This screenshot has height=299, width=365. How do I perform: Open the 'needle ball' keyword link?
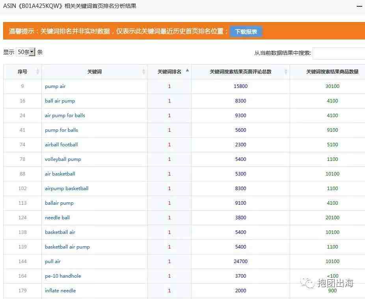(57, 217)
